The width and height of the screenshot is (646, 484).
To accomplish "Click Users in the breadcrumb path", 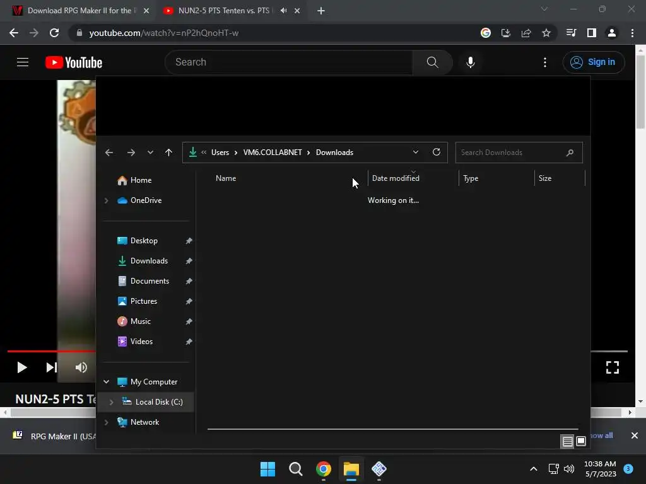I will (220, 153).
